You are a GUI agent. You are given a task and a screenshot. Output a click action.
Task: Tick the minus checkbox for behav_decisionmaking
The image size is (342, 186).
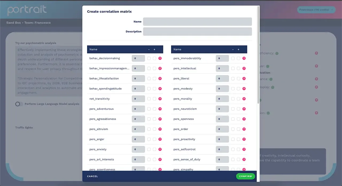point(149,58)
